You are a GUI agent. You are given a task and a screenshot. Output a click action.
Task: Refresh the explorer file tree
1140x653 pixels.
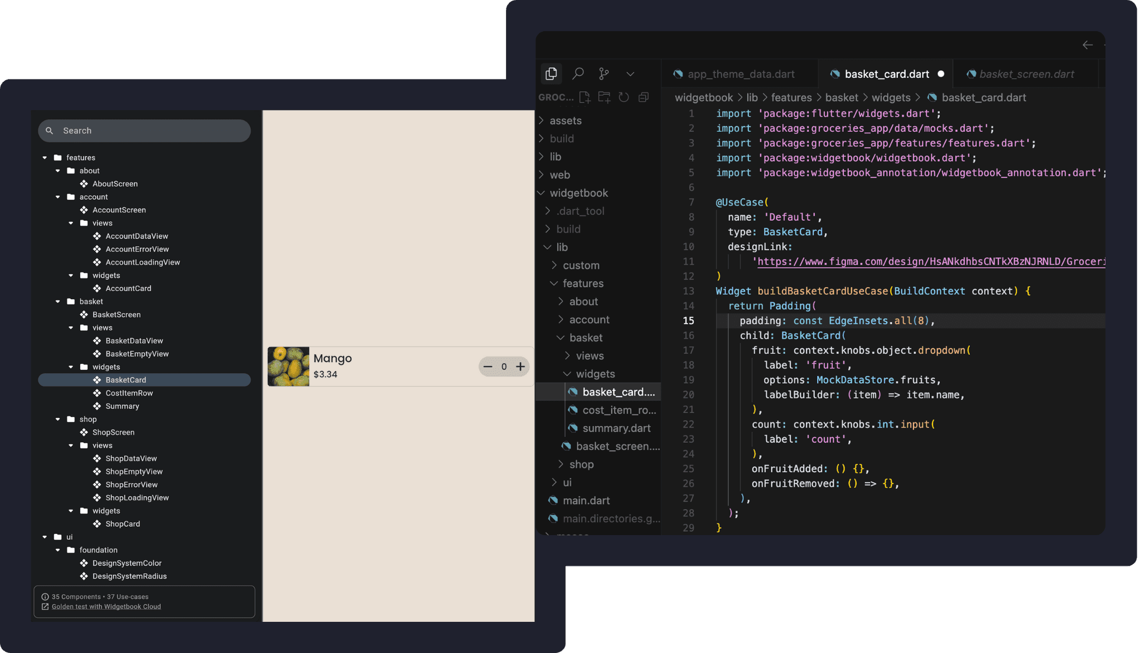(x=623, y=97)
